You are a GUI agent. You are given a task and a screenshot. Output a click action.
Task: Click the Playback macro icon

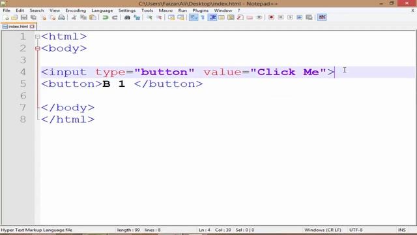pos(290,18)
